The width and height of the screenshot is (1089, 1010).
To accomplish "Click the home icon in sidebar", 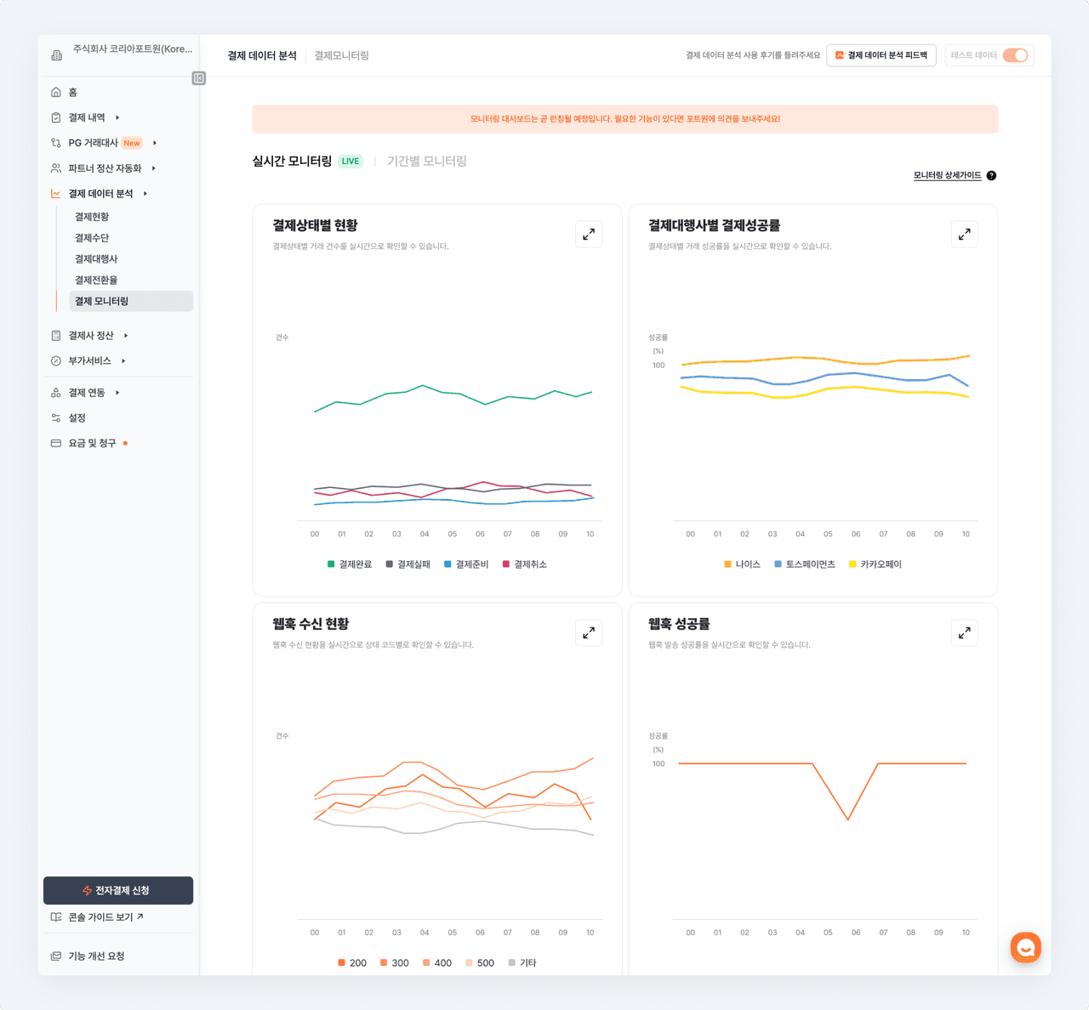I will pyautogui.click(x=56, y=92).
